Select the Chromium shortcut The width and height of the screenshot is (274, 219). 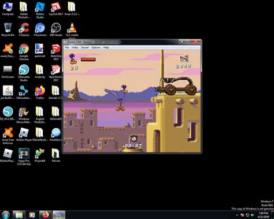(x=40, y=29)
